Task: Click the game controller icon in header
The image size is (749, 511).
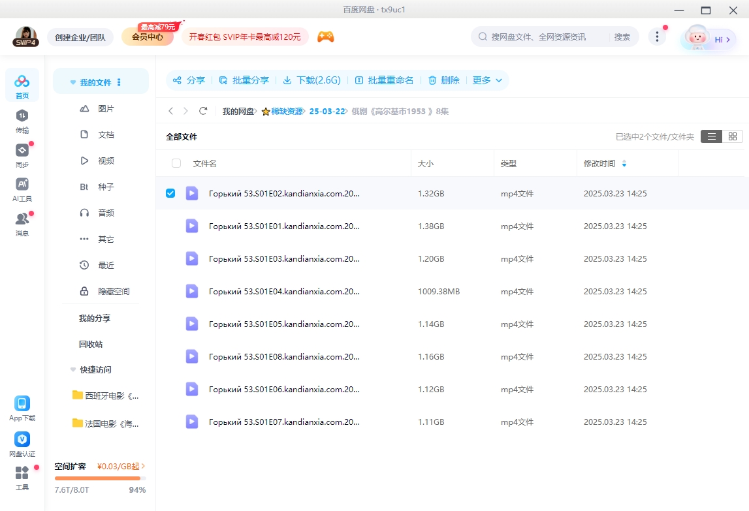Action: [x=325, y=37]
